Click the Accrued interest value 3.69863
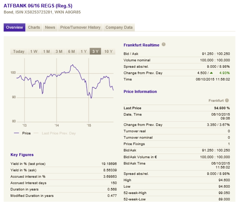 point(110,176)
